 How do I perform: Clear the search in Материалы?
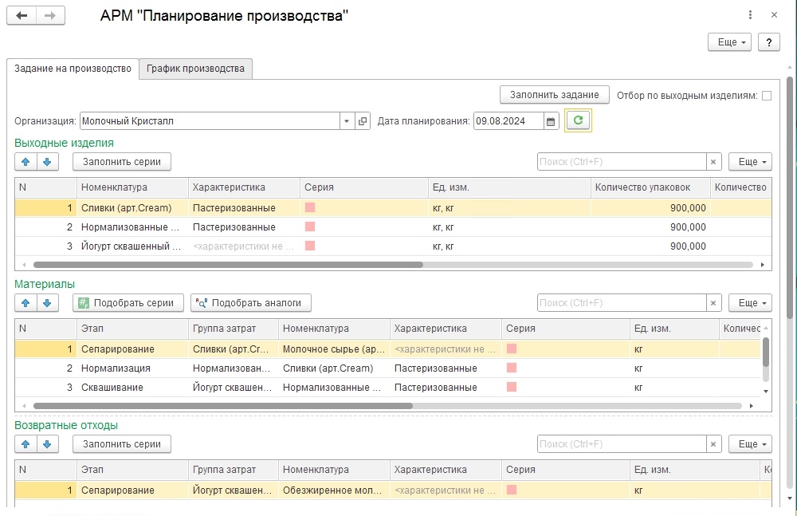coord(713,303)
